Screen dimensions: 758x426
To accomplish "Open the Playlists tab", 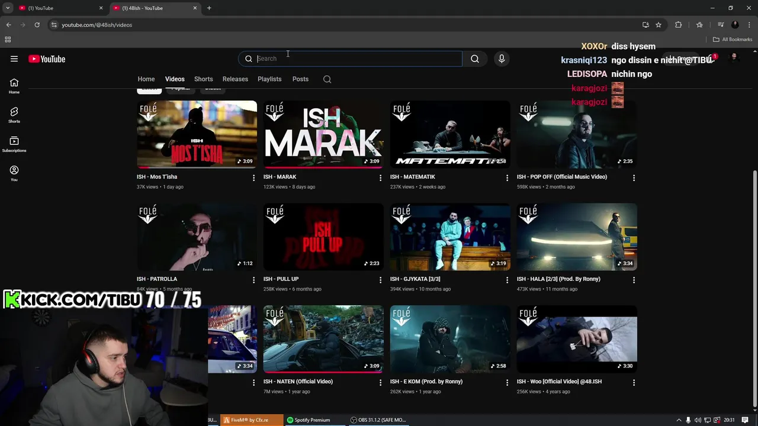I will click(269, 79).
